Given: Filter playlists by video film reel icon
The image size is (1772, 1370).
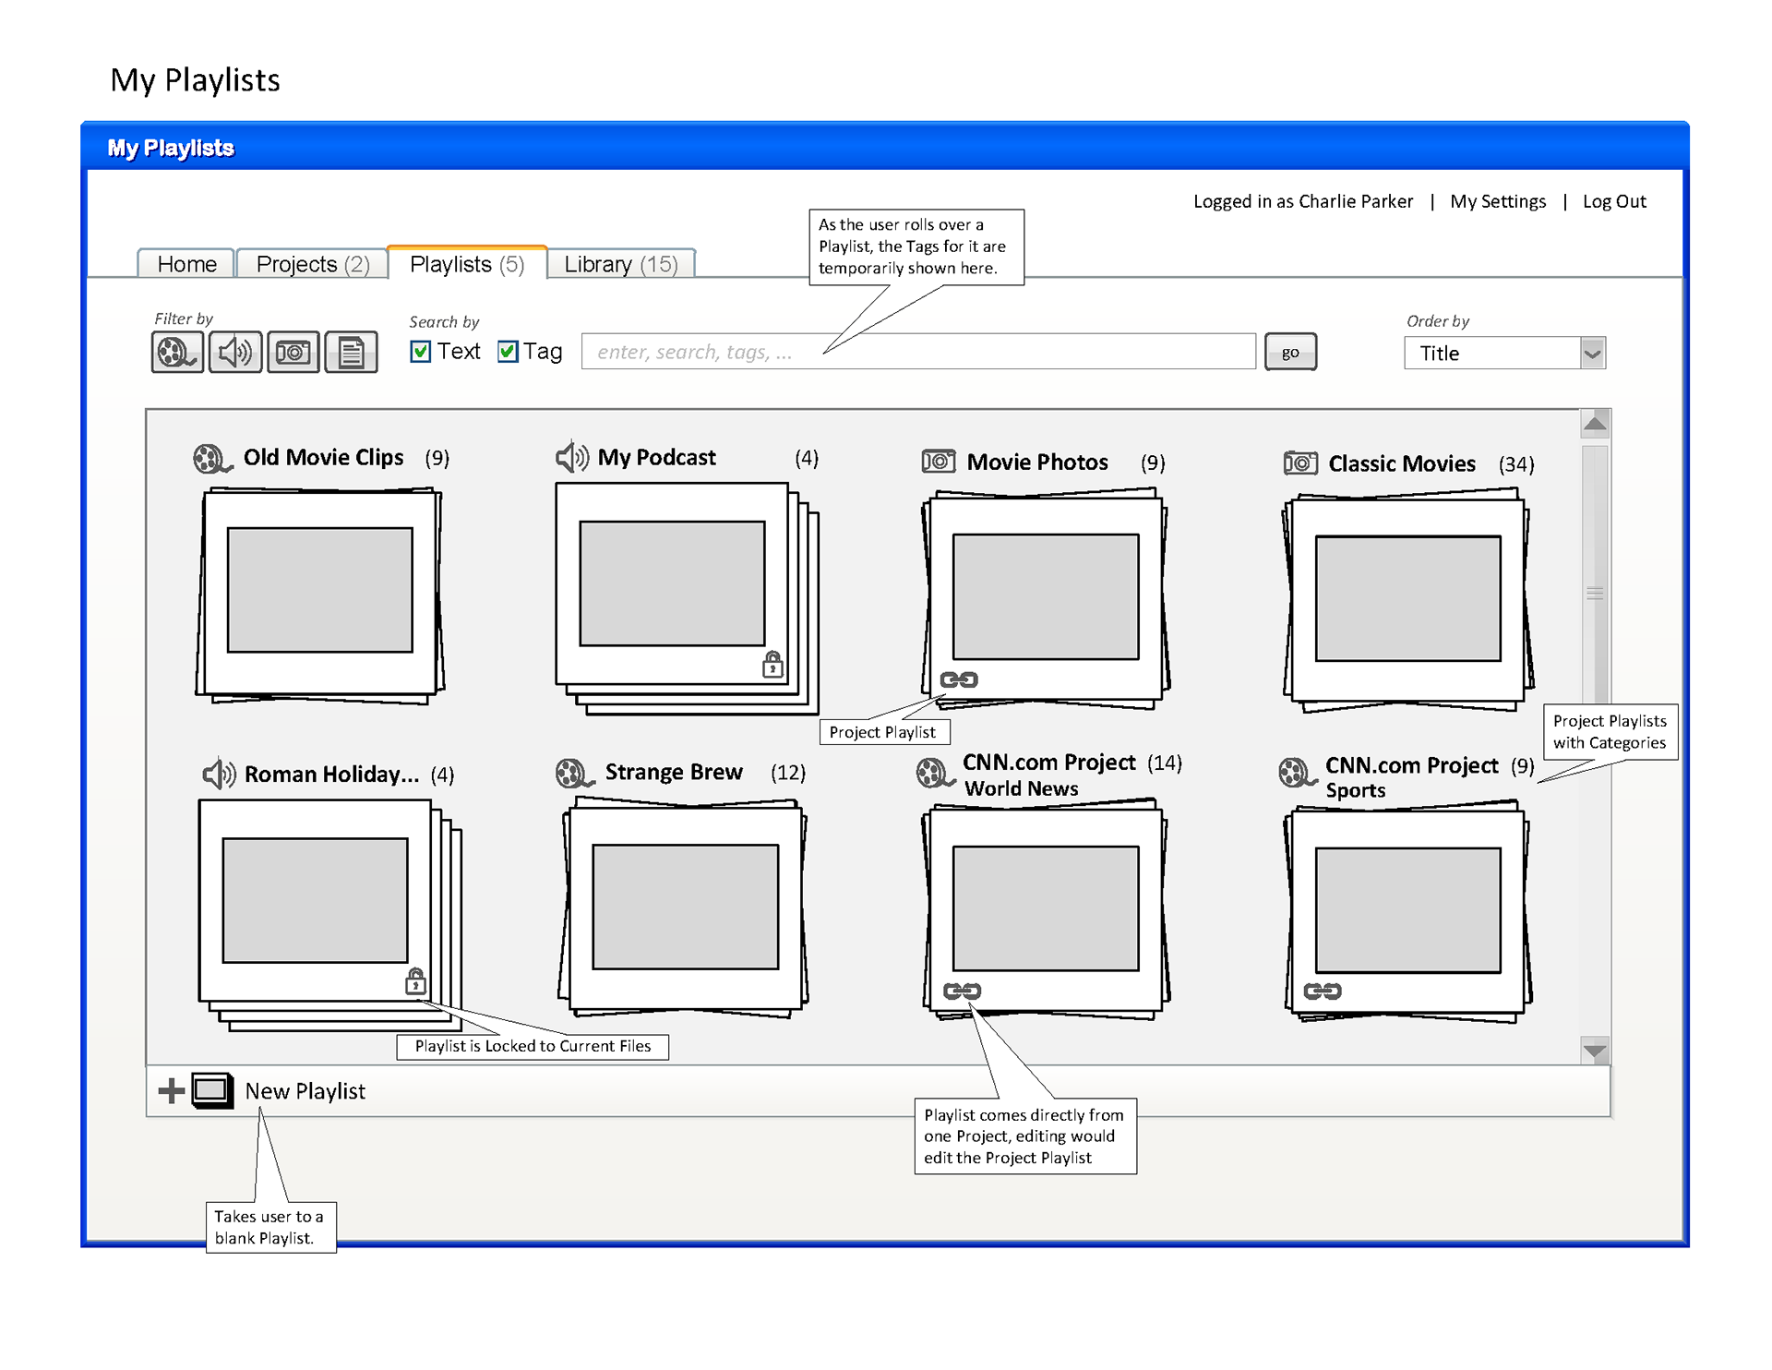Looking at the screenshot, I should coord(176,352).
